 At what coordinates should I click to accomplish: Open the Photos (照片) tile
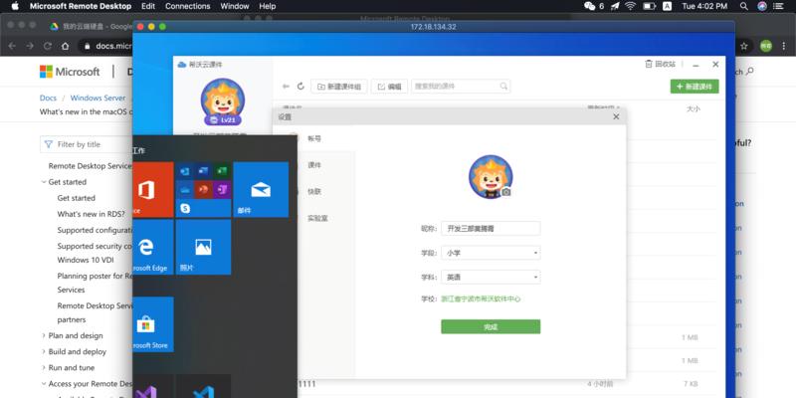click(x=203, y=247)
